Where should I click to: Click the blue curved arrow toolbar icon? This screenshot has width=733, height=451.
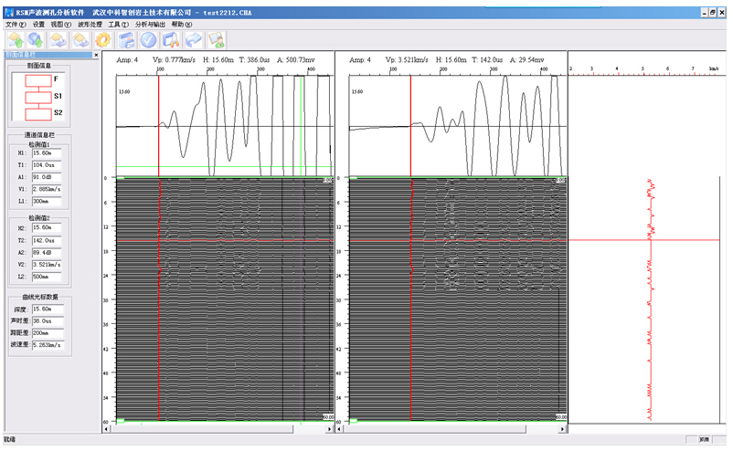coord(193,40)
